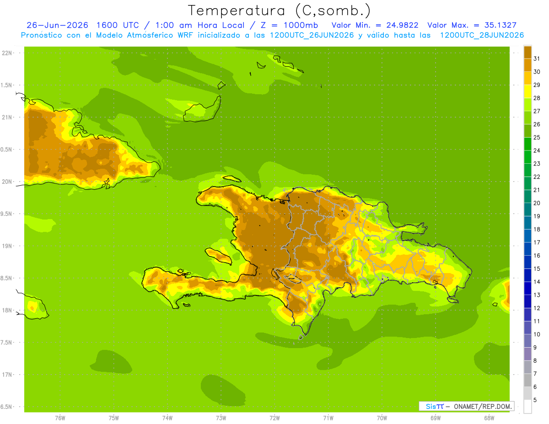
Task: Click the legend value '5'
Action: [x=535, y=400]
